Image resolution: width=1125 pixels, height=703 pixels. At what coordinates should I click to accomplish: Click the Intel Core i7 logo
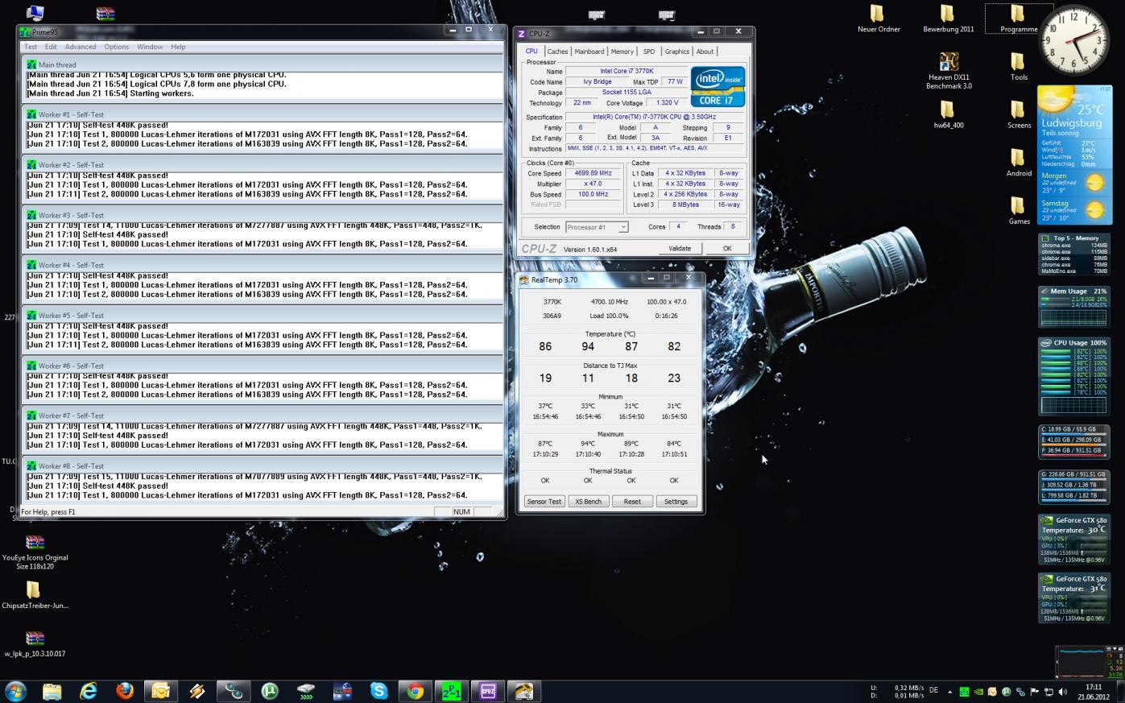(x=718, y=87)
